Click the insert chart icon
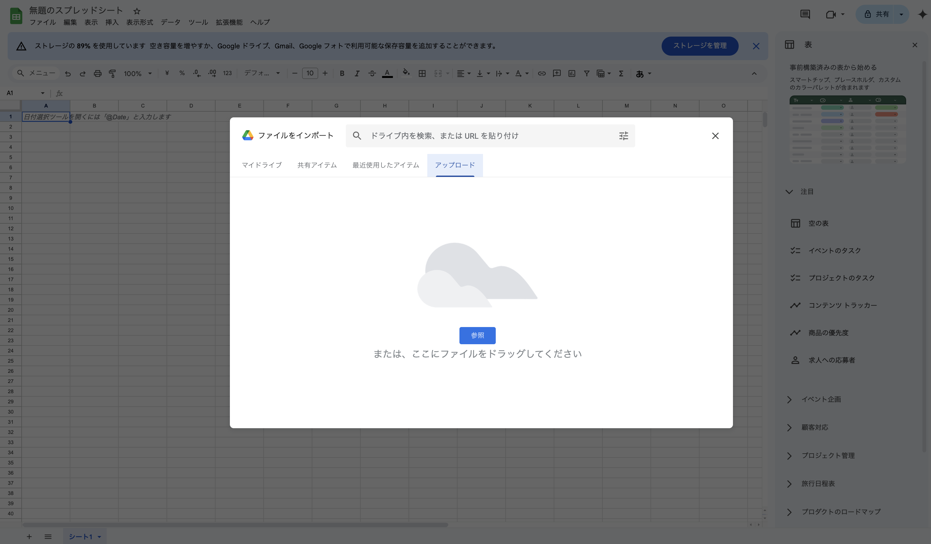This screenshot has height=544, width=931. click(x=572, y=73)
